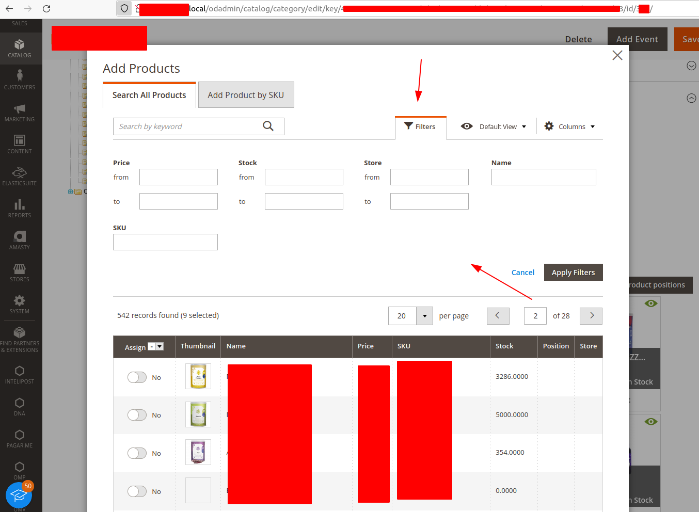Expand the Default View dropdown
This screenshot has width=699, height=512.
pos(494,126)
